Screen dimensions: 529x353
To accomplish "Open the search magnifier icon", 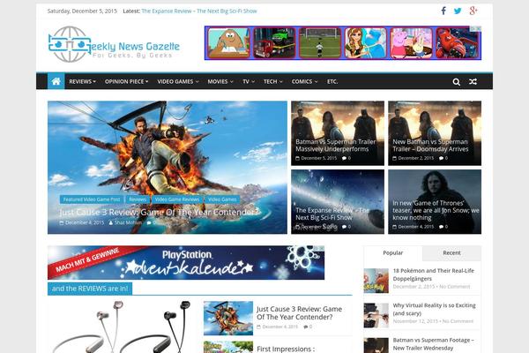I will 456,82.
